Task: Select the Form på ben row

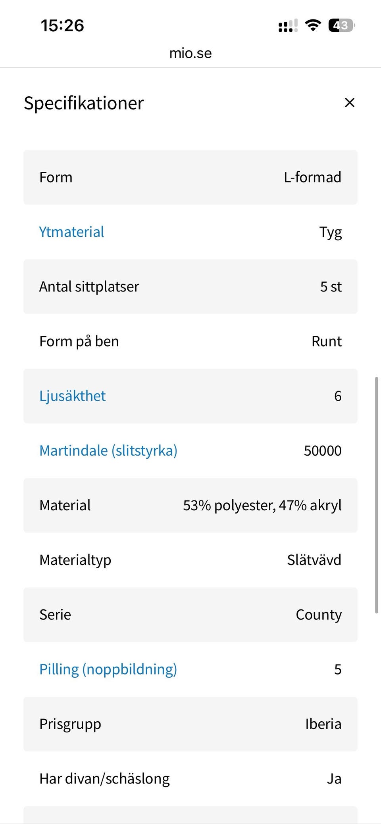Action: [x=190, y=341]
